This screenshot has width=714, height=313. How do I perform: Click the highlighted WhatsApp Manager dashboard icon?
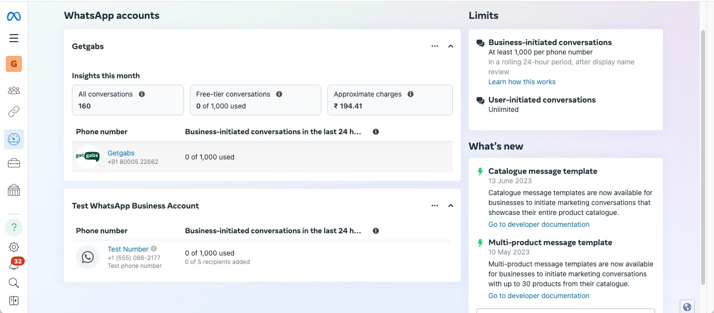[x=14, y=139]
